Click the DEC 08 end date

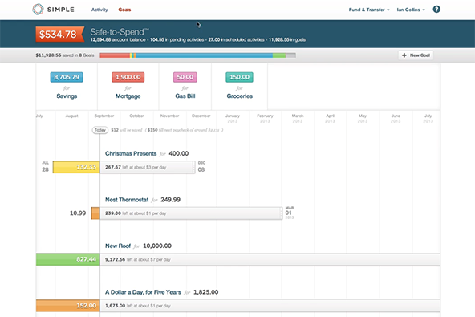tap(201, 167)
